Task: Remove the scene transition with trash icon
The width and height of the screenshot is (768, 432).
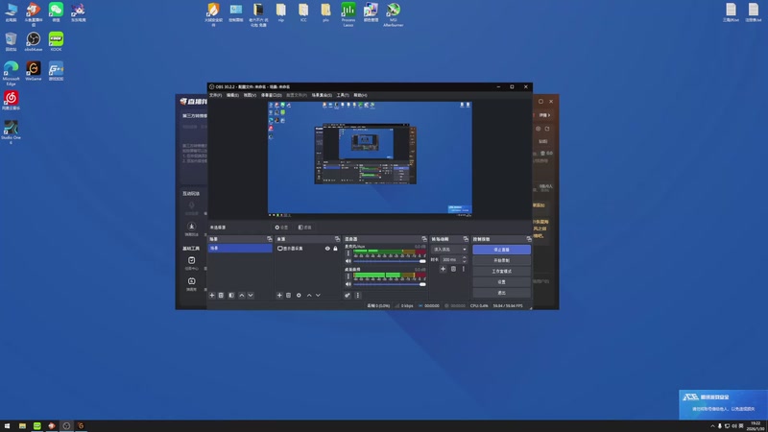Action: tap(453, 269)
